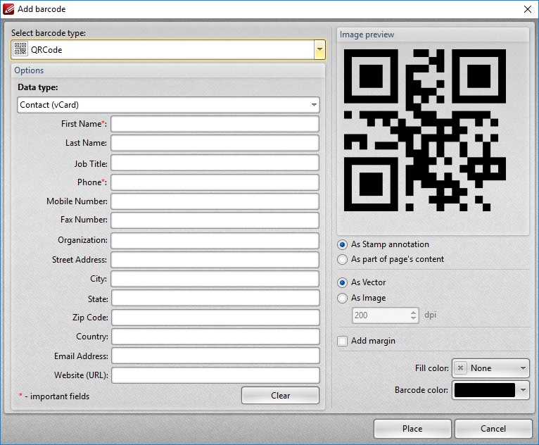Viewport: 539px width, 445px height.
Task: Increase dpi value with up arrow
Action: pyautogui.click(x=414, y=312)
